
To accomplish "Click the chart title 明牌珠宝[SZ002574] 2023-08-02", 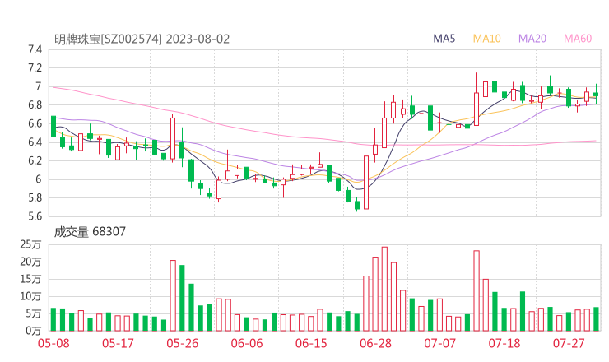I will tap(142, 39).
